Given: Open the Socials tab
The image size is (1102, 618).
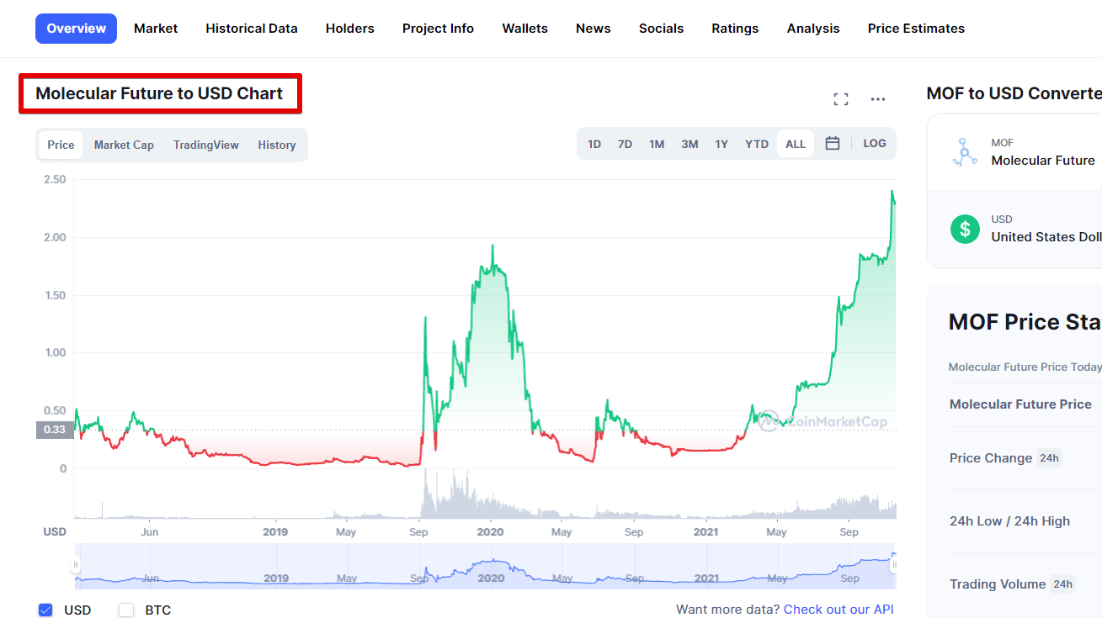Looking at the screenshot, I should [661, 29].
